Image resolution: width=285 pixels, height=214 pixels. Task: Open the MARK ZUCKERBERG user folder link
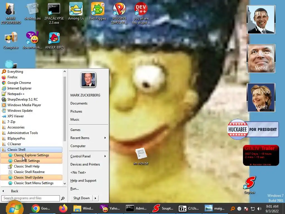click(88, 95)
